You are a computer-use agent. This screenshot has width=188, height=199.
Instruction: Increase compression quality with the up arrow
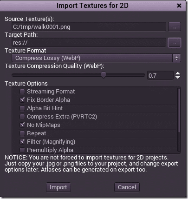[x=178, y=73]
